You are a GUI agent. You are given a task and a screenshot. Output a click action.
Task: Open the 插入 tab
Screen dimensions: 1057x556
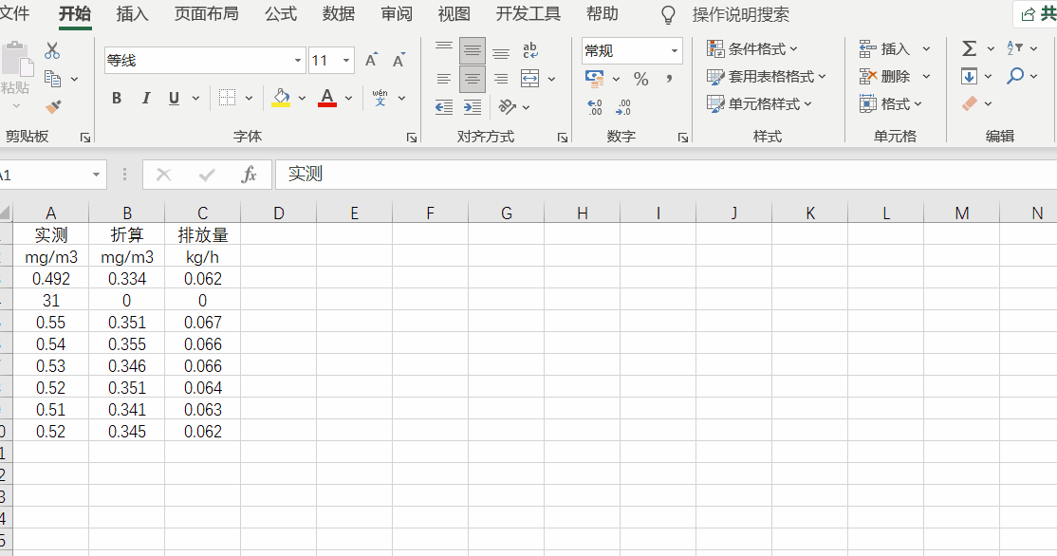click(x=132, y=14)
